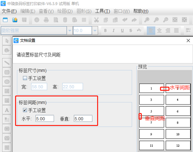
Task: Enable manual setting under label size
Action: click(x=25, y=78)
